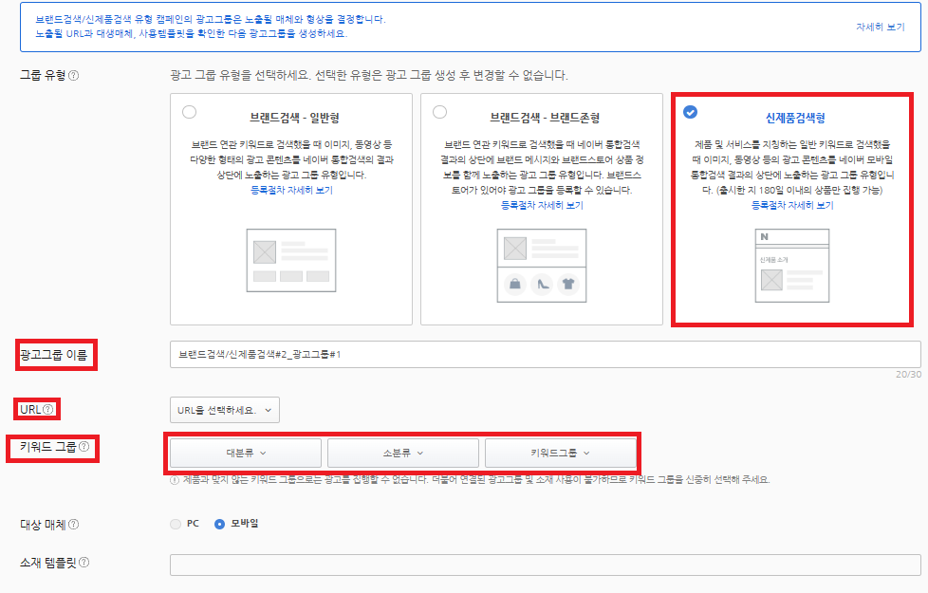The height and width of the screenshot is (593, 928).
Task: Click the 키워드 그룹 label text
Action: point(48,447)
